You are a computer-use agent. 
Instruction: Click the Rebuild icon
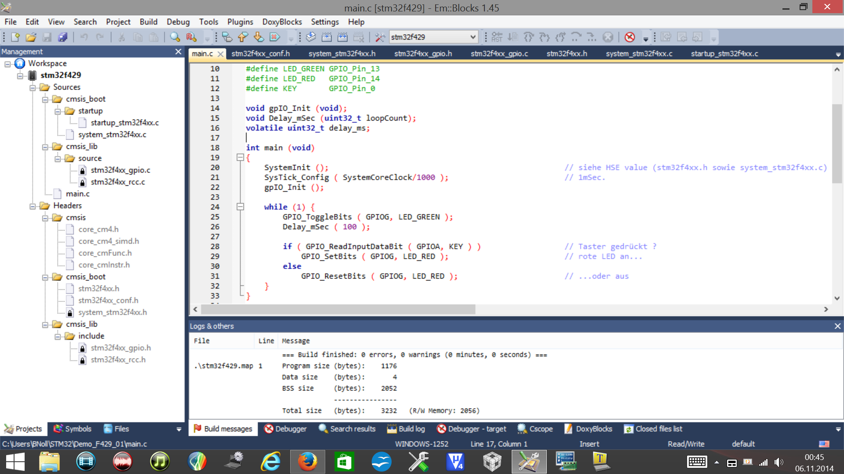click(x=342, y=37)
